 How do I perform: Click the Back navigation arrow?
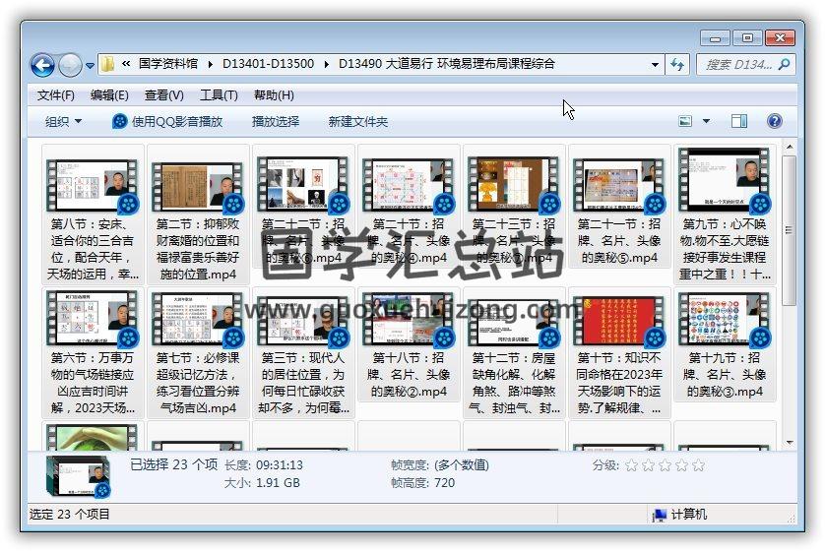pyautogui.click(x=42, y=65)
